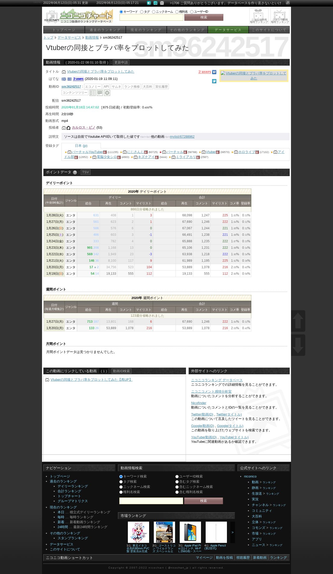Open the 動画情報 breadcrumb link
Screen dimensions: 333x574
[x=92, y=38]
